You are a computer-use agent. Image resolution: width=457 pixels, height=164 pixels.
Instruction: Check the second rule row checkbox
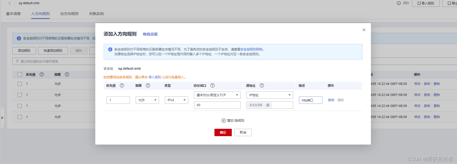click(20, 95)
